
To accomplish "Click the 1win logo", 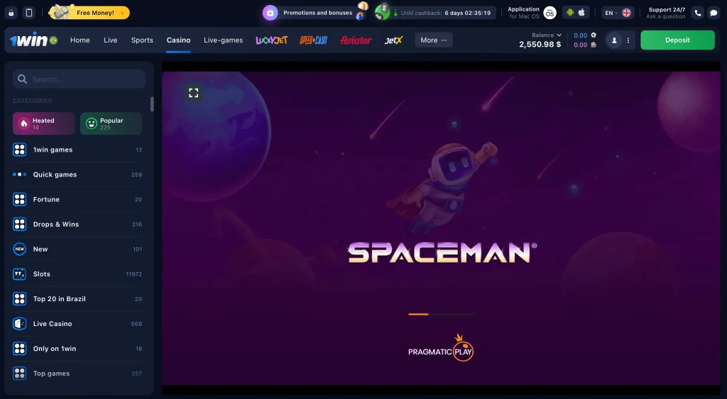I will click(28, 40).
